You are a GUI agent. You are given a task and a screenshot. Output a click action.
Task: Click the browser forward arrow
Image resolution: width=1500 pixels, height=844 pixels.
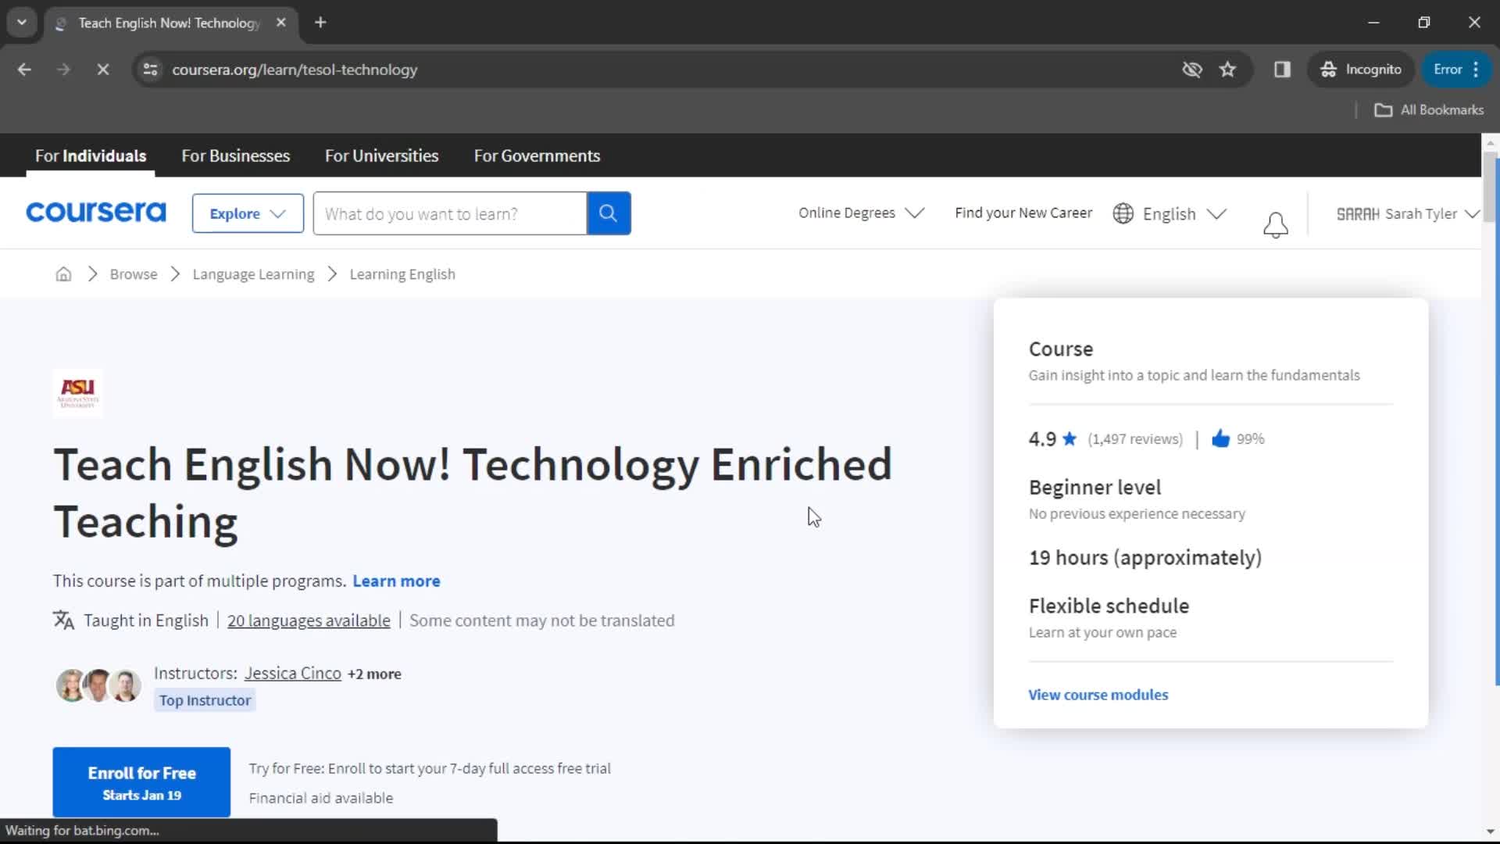[63, 70]
